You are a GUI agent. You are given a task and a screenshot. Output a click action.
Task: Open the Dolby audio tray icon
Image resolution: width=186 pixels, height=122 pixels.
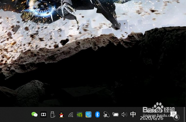click(x=43, y=114)
